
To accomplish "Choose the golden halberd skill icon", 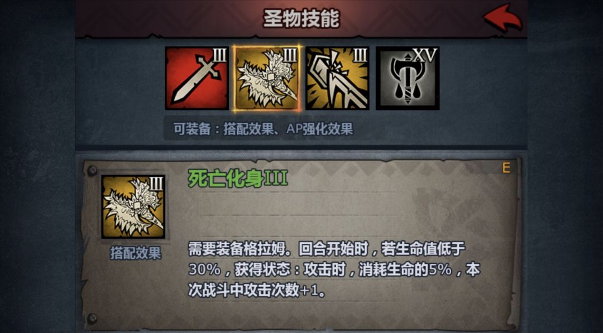I will click(337, 78).
